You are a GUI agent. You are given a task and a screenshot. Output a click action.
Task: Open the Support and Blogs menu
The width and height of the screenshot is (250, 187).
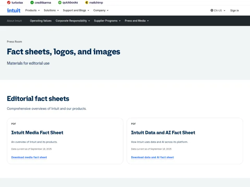(76, 11)
